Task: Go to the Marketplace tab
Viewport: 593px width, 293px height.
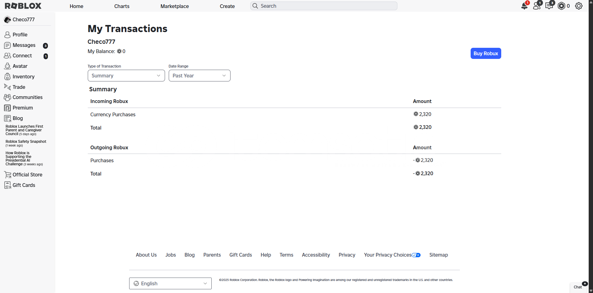Action: coord(175,6)
